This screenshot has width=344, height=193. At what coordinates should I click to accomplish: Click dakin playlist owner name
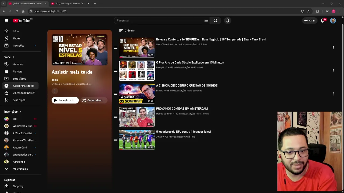tap(55, 80)
